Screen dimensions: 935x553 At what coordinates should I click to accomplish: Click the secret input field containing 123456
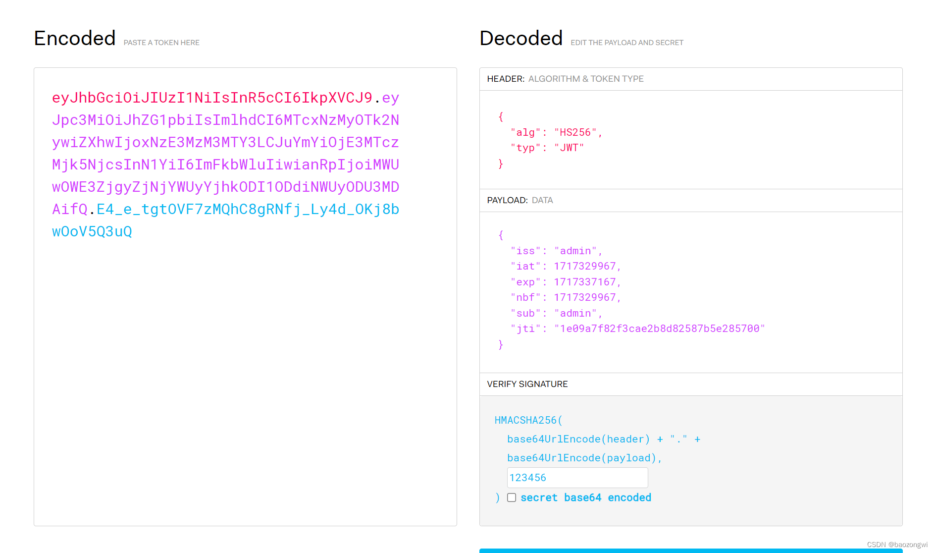tap(577, 478)
